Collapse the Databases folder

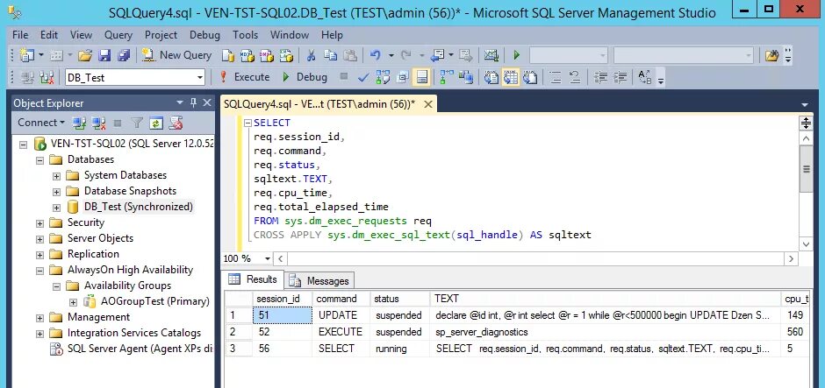click(x=40, y=159)
